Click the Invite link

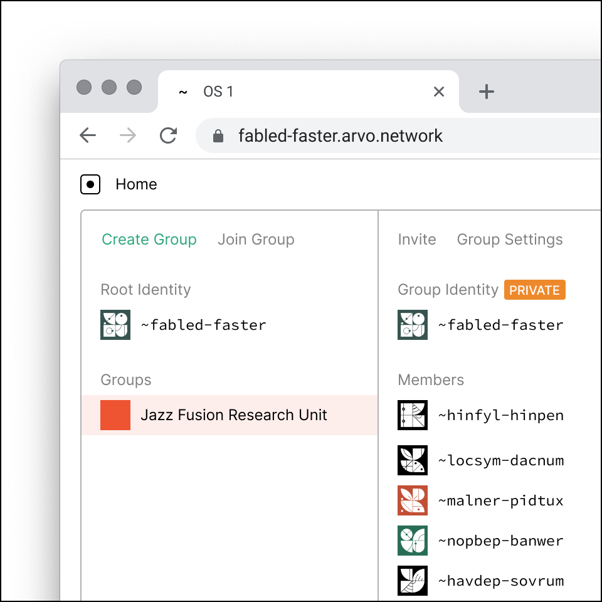pos(417,239)
